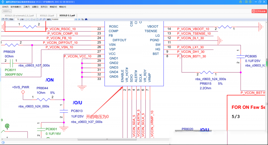The width and height of the screenshot is (268, 145).
Task: Switch to X555LD 2.0 schematic2_0_2.pdf tab
Action: click(x=19, y=15)
